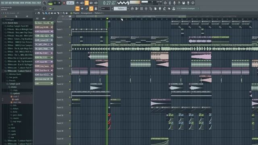
Task: Toggle the overdub/blend recording icon
Action: coord(91,3)
